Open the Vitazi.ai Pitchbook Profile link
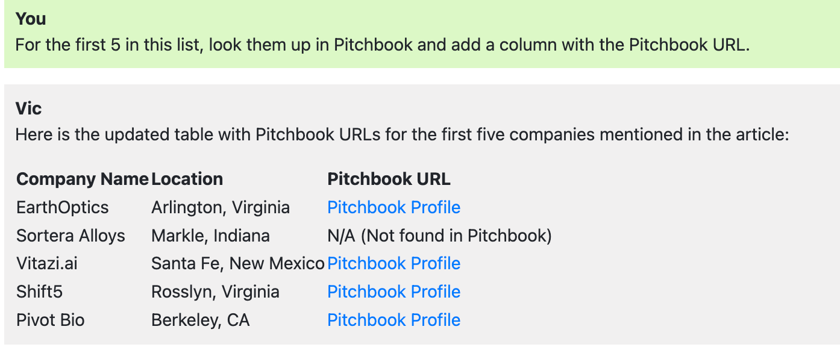 coord(393,263)
